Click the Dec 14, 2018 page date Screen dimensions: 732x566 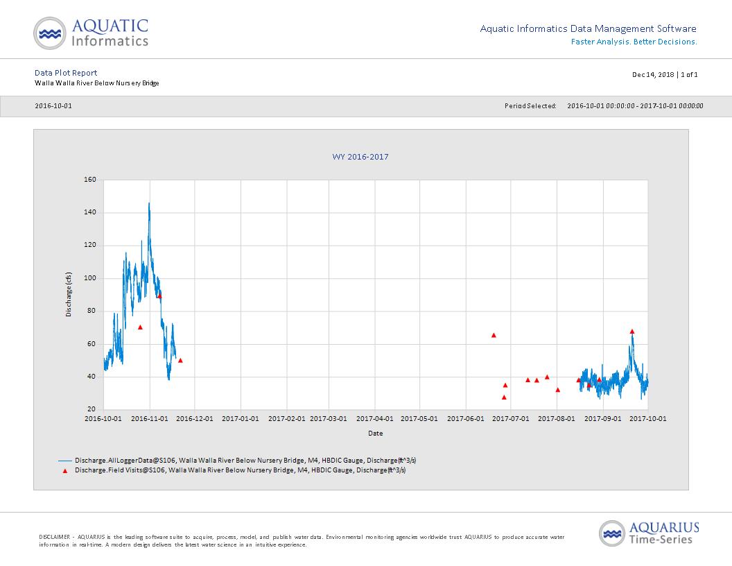653,75
